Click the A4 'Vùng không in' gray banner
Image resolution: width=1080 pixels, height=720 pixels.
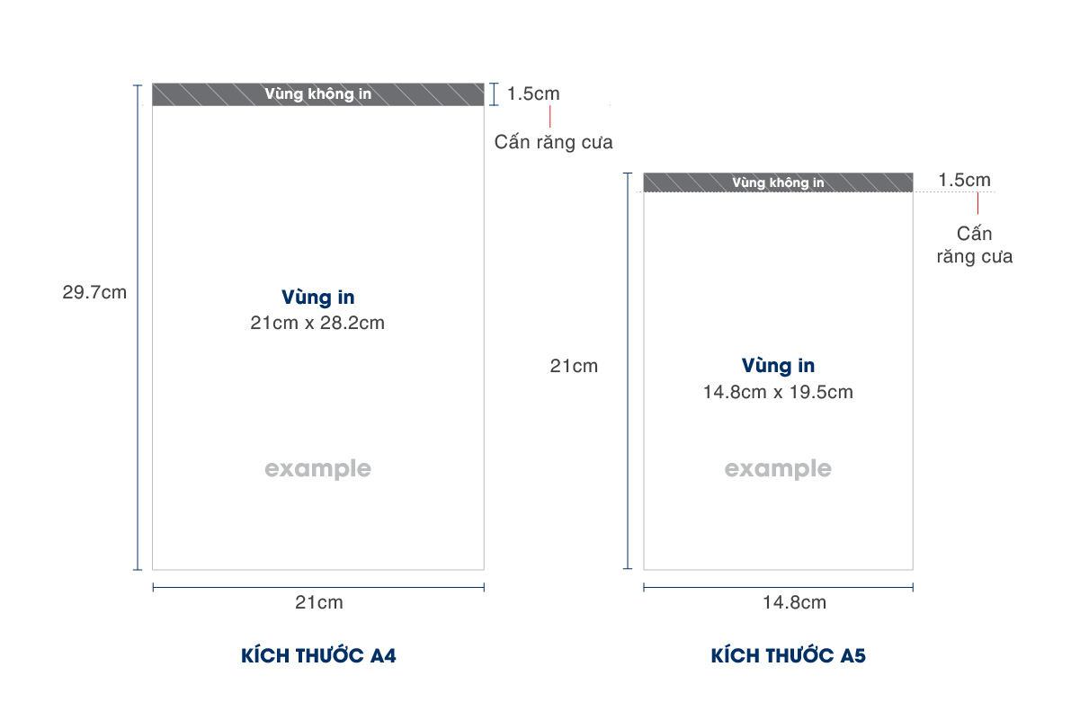pyautogui.click(x=317, y=93)
